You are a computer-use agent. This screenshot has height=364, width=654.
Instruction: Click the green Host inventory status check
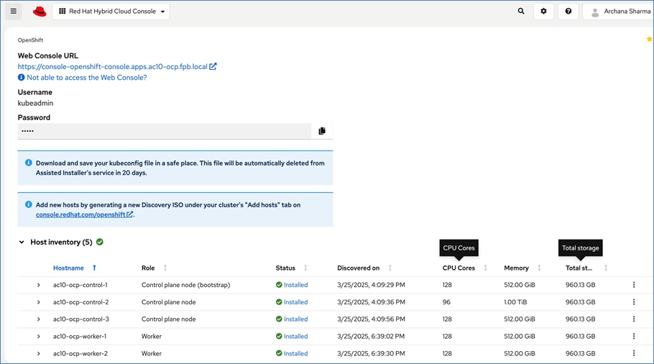click(x=100, y=242)
